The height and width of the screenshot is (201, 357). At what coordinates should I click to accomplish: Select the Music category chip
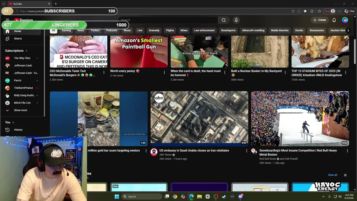click(x=127, y=30)
